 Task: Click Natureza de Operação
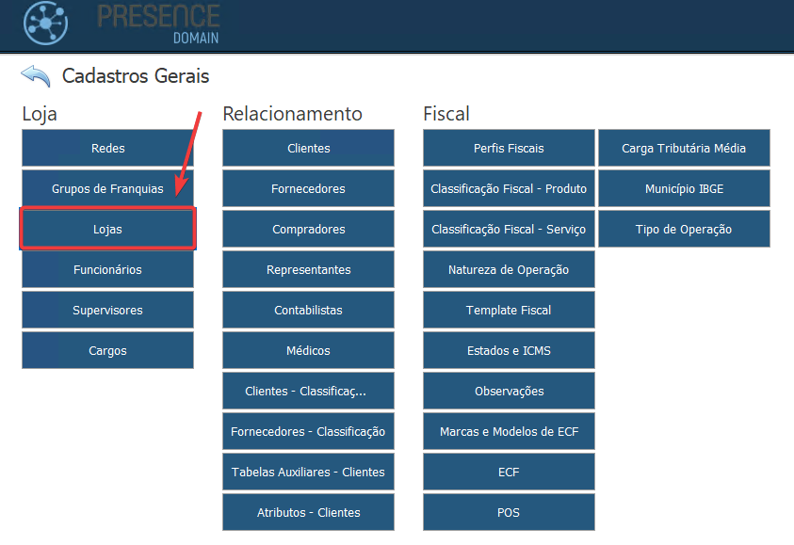coord(509,270)
